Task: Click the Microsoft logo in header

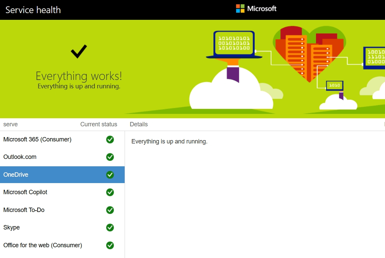Action: tap(256, 9)
